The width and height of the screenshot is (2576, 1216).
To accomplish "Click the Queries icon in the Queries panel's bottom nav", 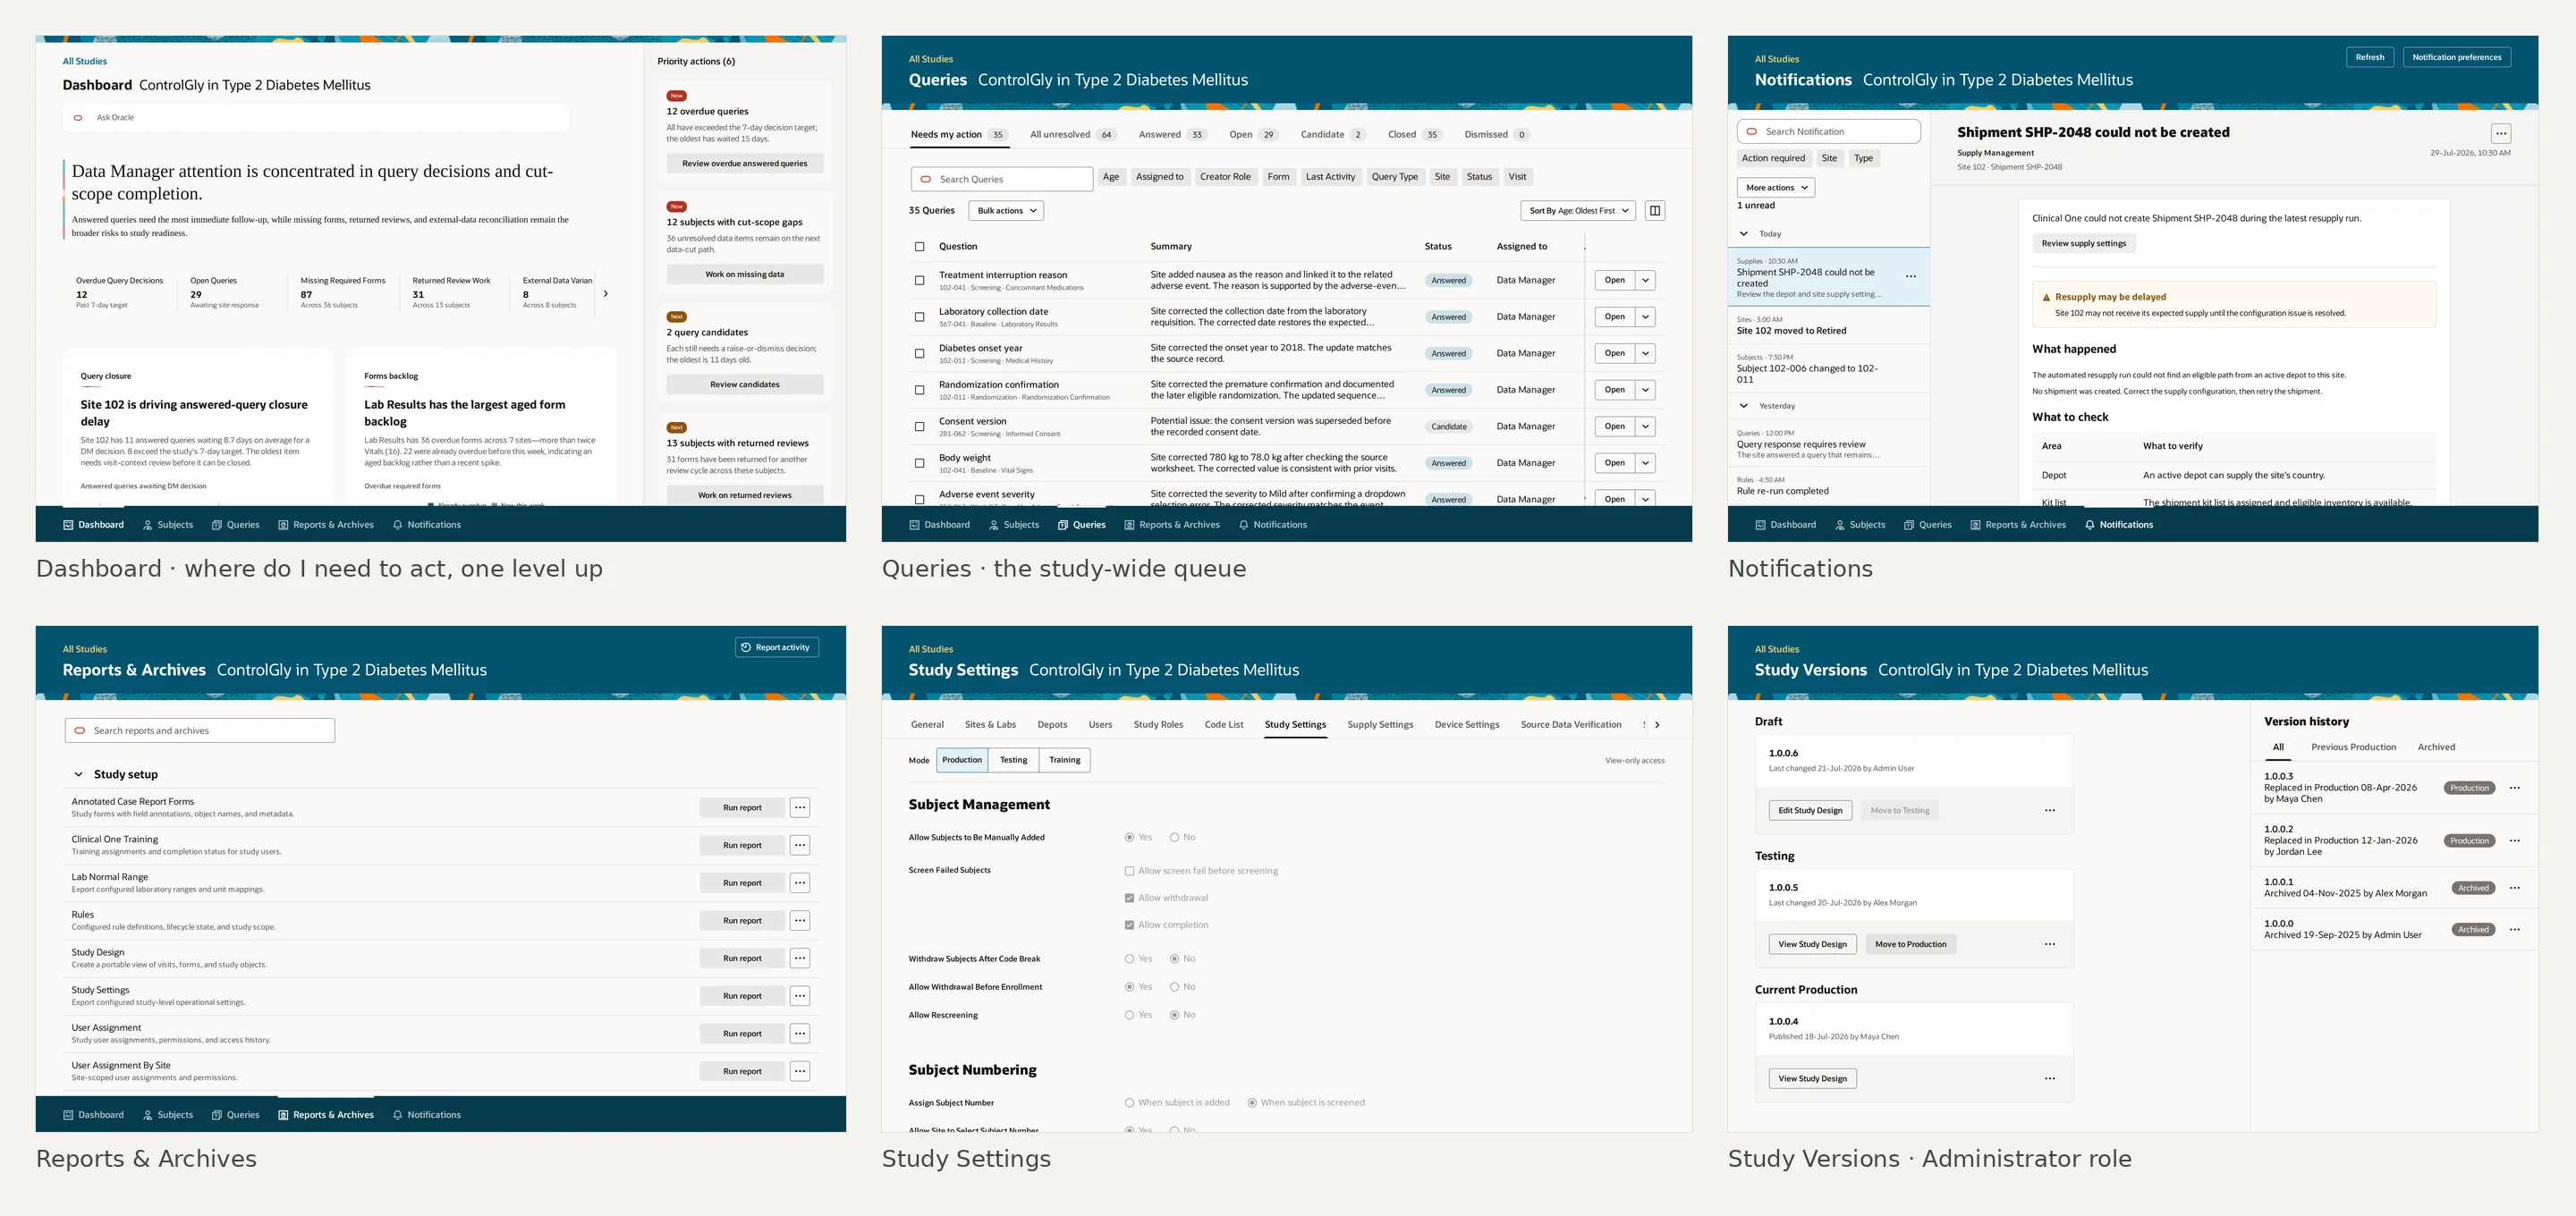I will [1063, 525].
